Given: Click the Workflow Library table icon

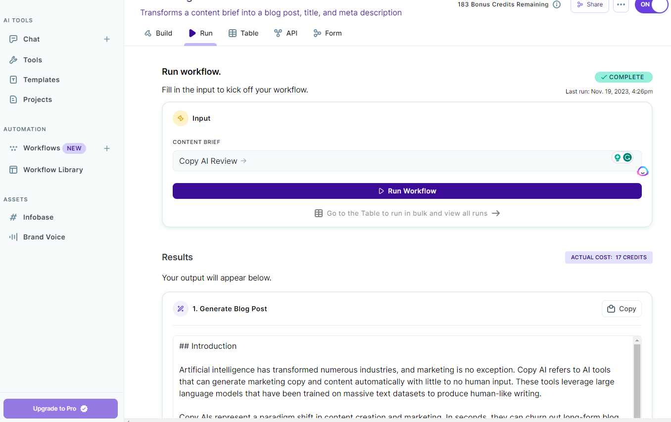Looking at the screenshot, I should [13, 170].
